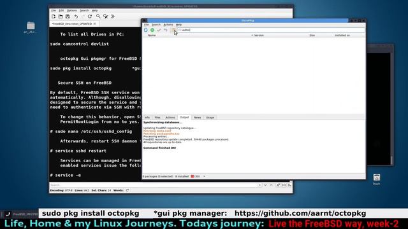Click the refresh word count icon in editor status bar

click(127, 190)
